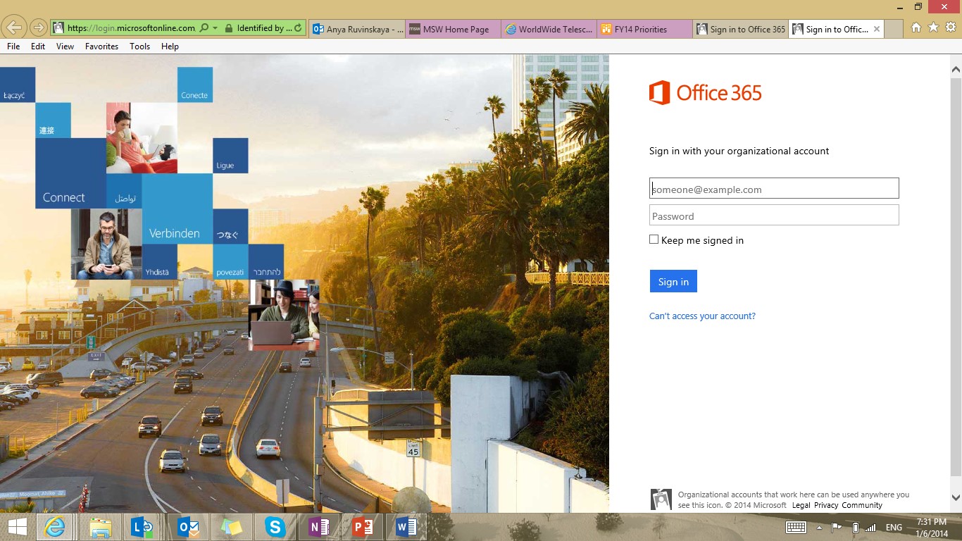Click the browser Forward arrow button
This screenshot has width=962, height=541.
(39, 28)
